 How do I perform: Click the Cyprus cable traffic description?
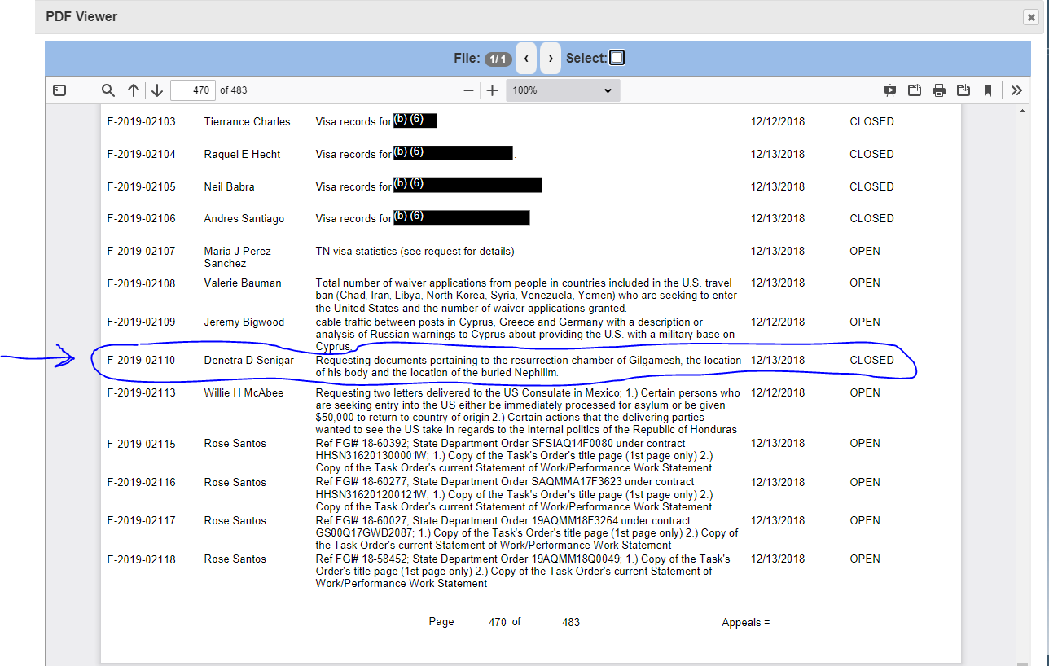click(525, 335)
